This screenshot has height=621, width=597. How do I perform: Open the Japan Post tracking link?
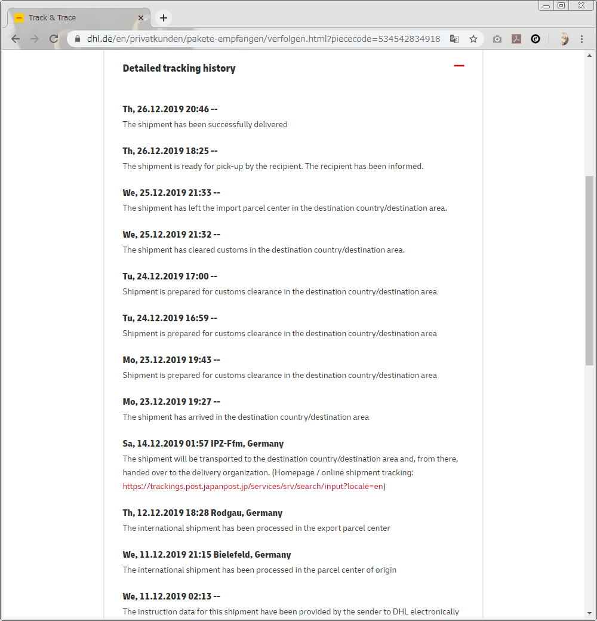point(253,487)
